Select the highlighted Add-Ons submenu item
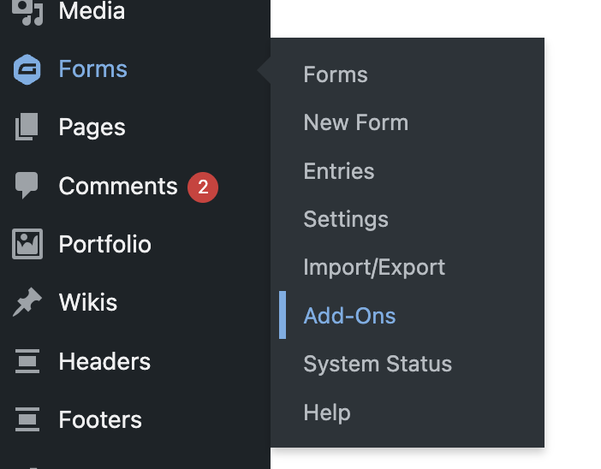 tap(349, 316)
